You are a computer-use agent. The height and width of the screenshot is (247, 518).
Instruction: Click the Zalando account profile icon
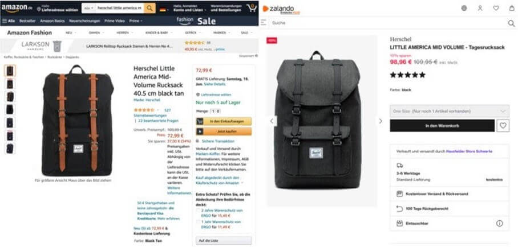pos(480,8)
